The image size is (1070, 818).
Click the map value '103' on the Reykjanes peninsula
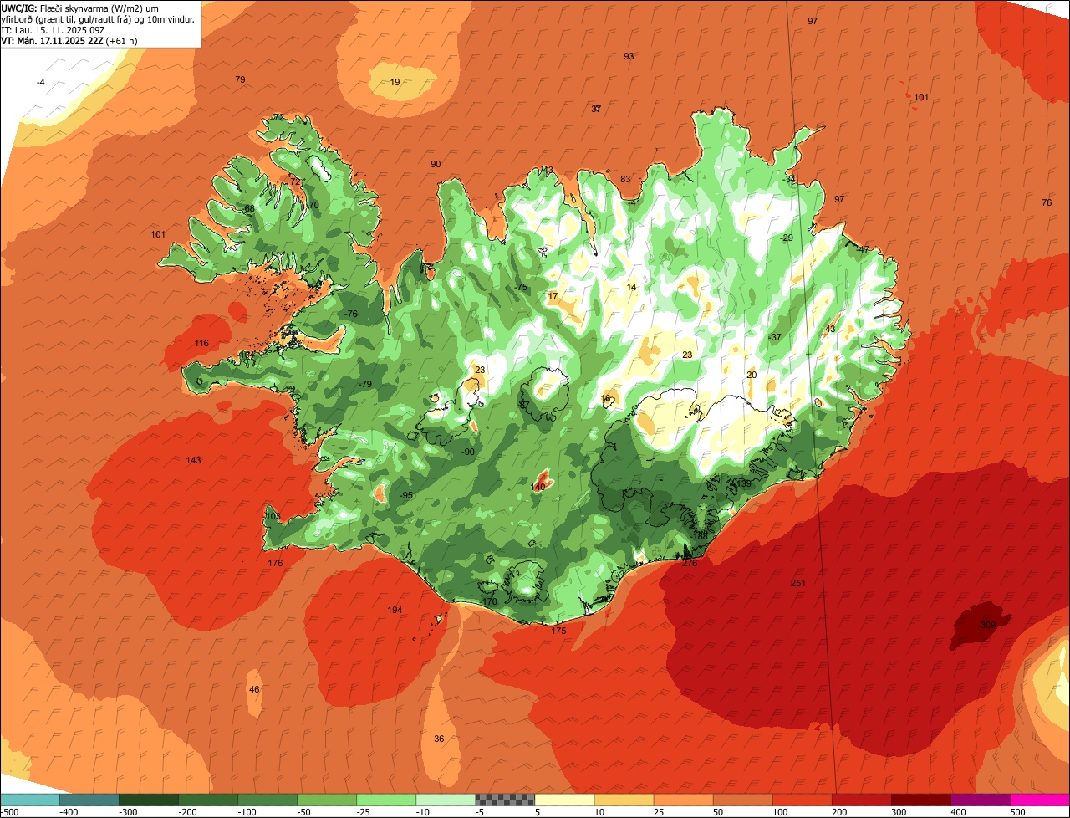pos(273,516)
